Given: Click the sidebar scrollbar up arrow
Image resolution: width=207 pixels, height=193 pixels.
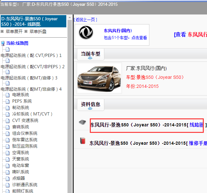Looking at the screenshot, I should (70, 18).
